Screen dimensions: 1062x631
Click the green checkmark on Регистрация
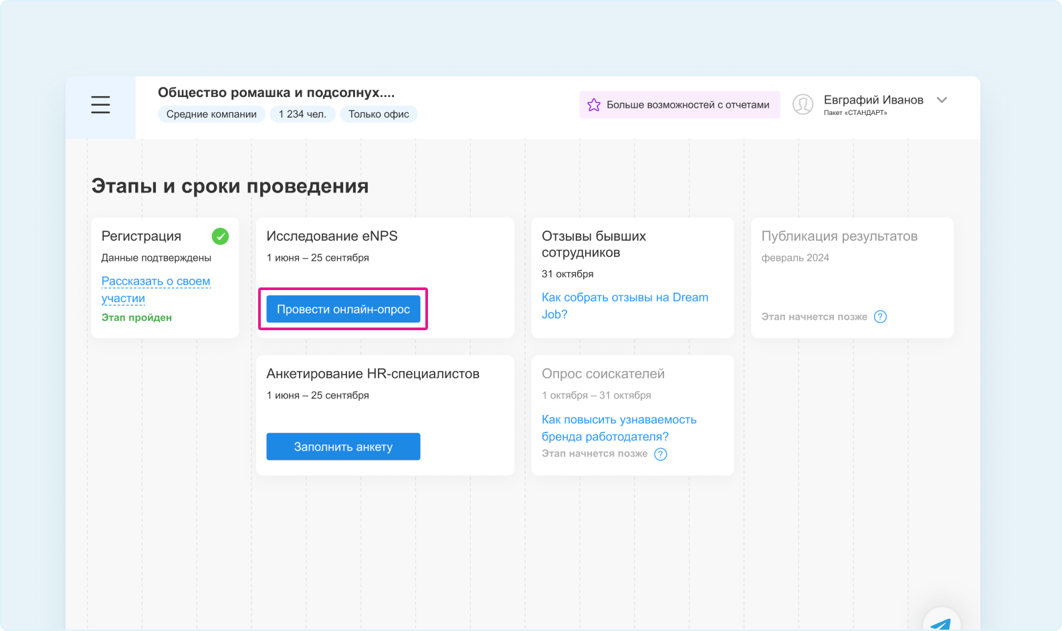pos(220,236)
